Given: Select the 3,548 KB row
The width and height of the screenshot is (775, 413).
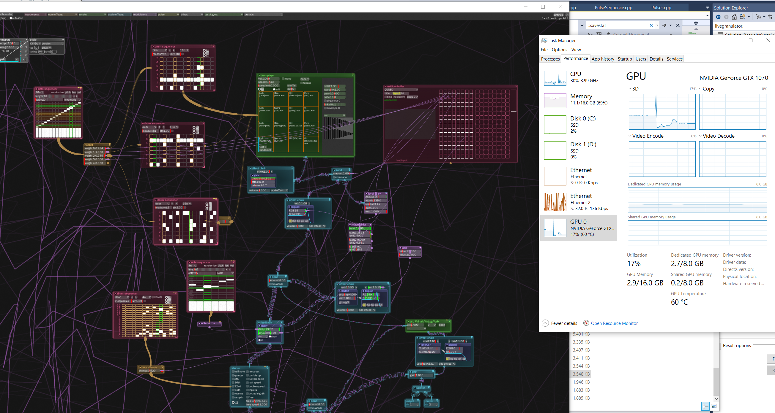Looking at the screenshot, I should pos(581,374).
